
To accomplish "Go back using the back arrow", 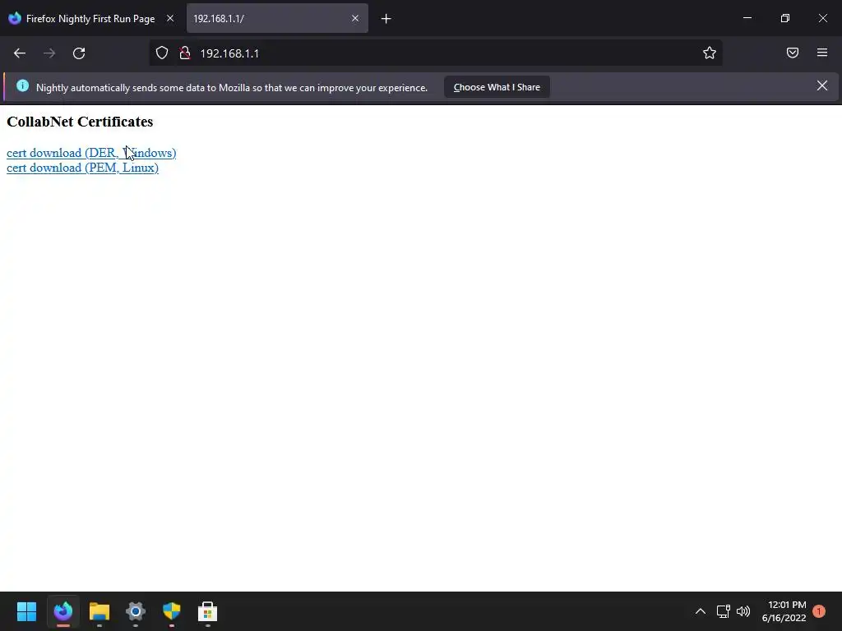I will click(20, 53).
